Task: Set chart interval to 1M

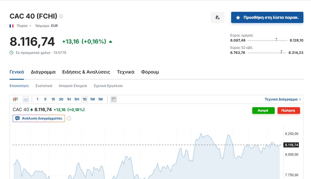Action: (100, 99)
